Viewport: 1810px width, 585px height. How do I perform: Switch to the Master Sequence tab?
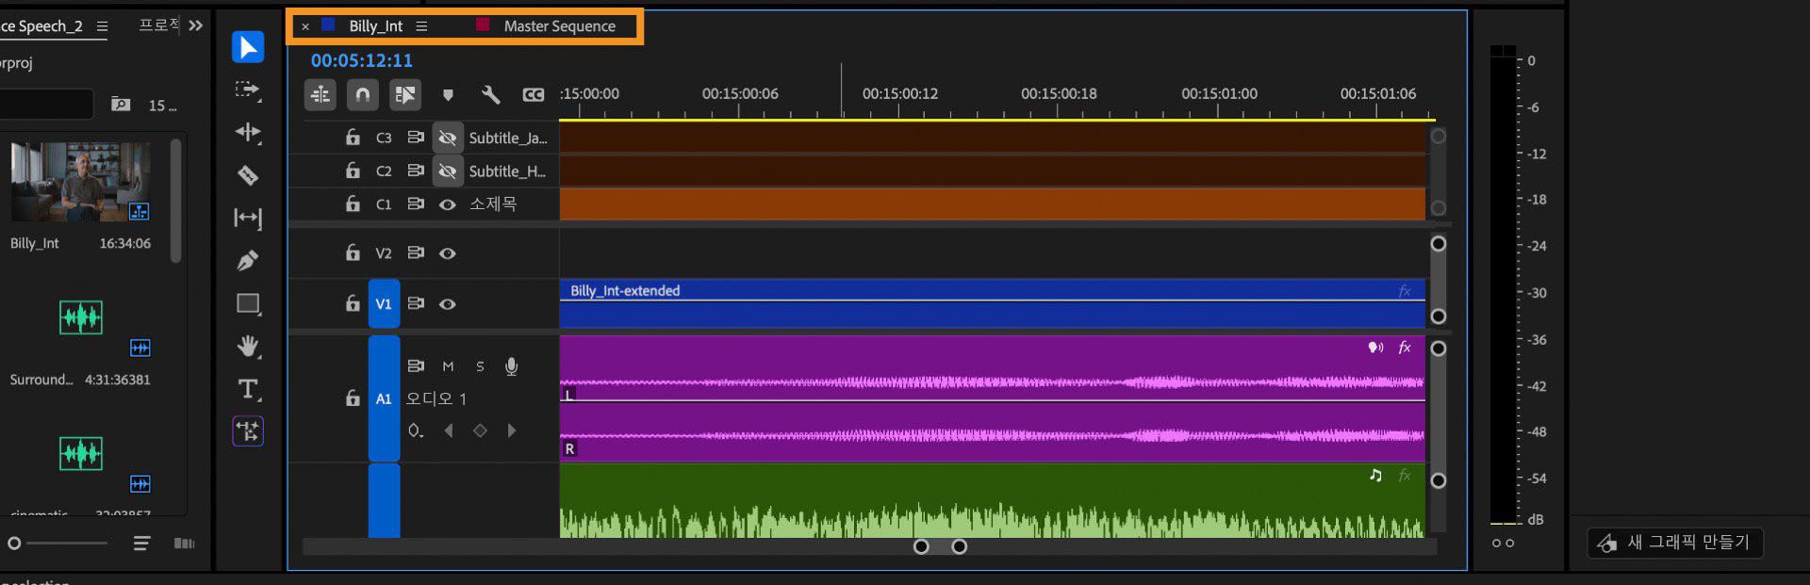559,26
